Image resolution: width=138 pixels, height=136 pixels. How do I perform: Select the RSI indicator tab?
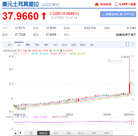coord(68,133)
